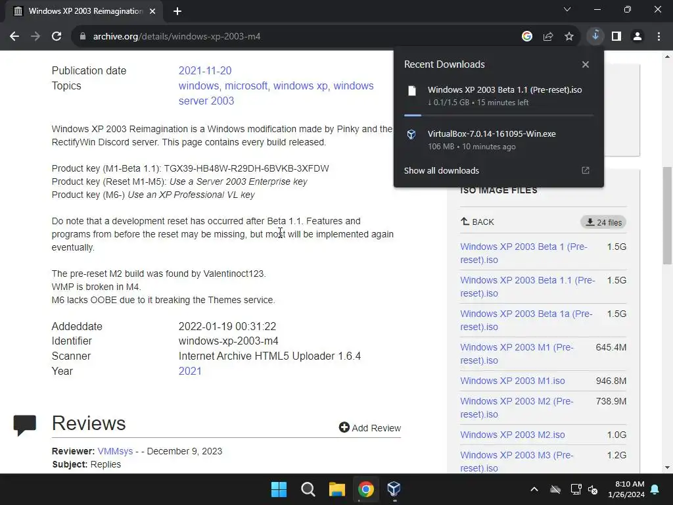Click the network tray icon

(x=576, y=489)
